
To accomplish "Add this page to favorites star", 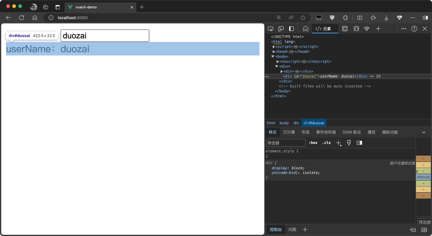I will coord(303,18).
